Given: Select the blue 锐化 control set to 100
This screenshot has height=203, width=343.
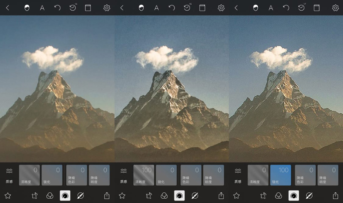Looking at the screenshot, I should coord(280,175).
